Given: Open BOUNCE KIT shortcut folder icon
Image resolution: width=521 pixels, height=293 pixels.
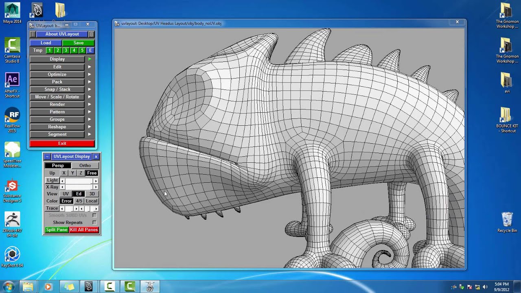Looking at the screenshot, I should (507, 120).
